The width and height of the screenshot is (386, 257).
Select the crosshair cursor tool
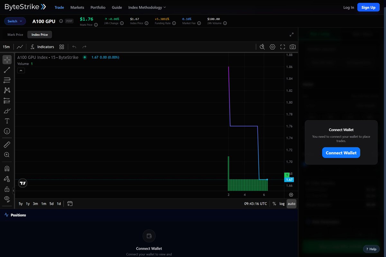pyautogui.click(x=7, y=60)
